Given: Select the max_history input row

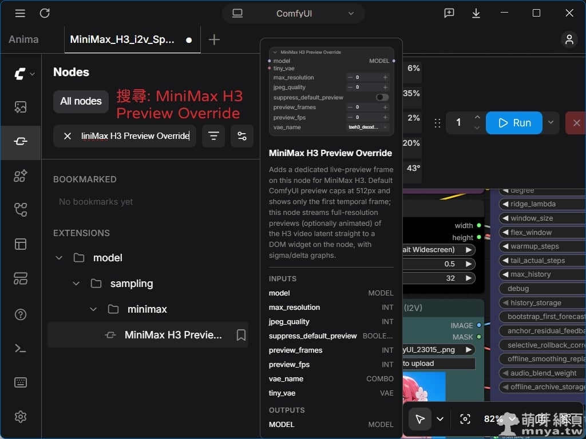Looking at the screenshot, I should 542,274.
